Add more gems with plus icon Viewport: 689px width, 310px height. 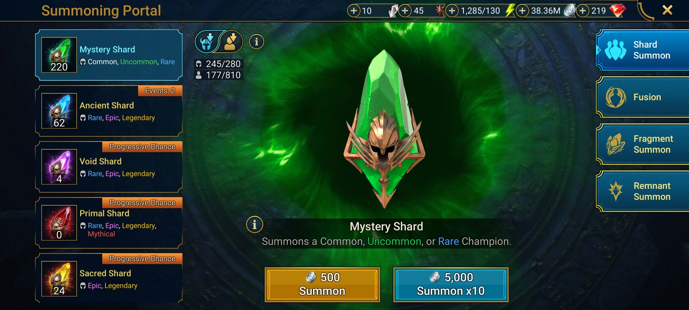(582, 11)
